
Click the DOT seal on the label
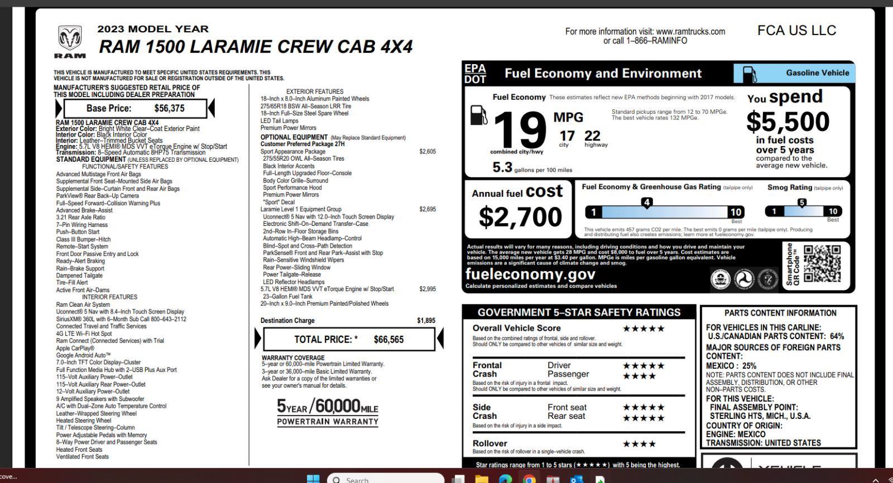[744, 279]
